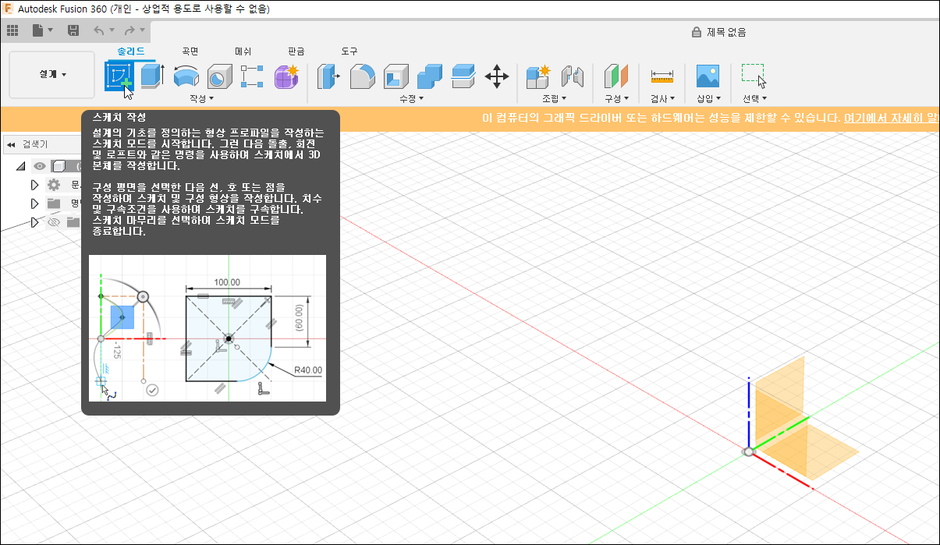Expand the named views folder row

pyautogui.click(x=34, y=203)
